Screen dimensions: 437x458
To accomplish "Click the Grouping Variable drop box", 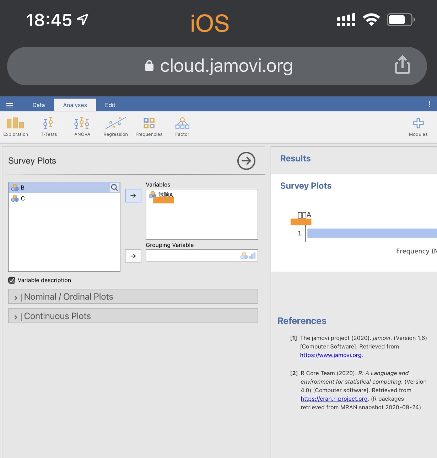I will tap(202, 255).
